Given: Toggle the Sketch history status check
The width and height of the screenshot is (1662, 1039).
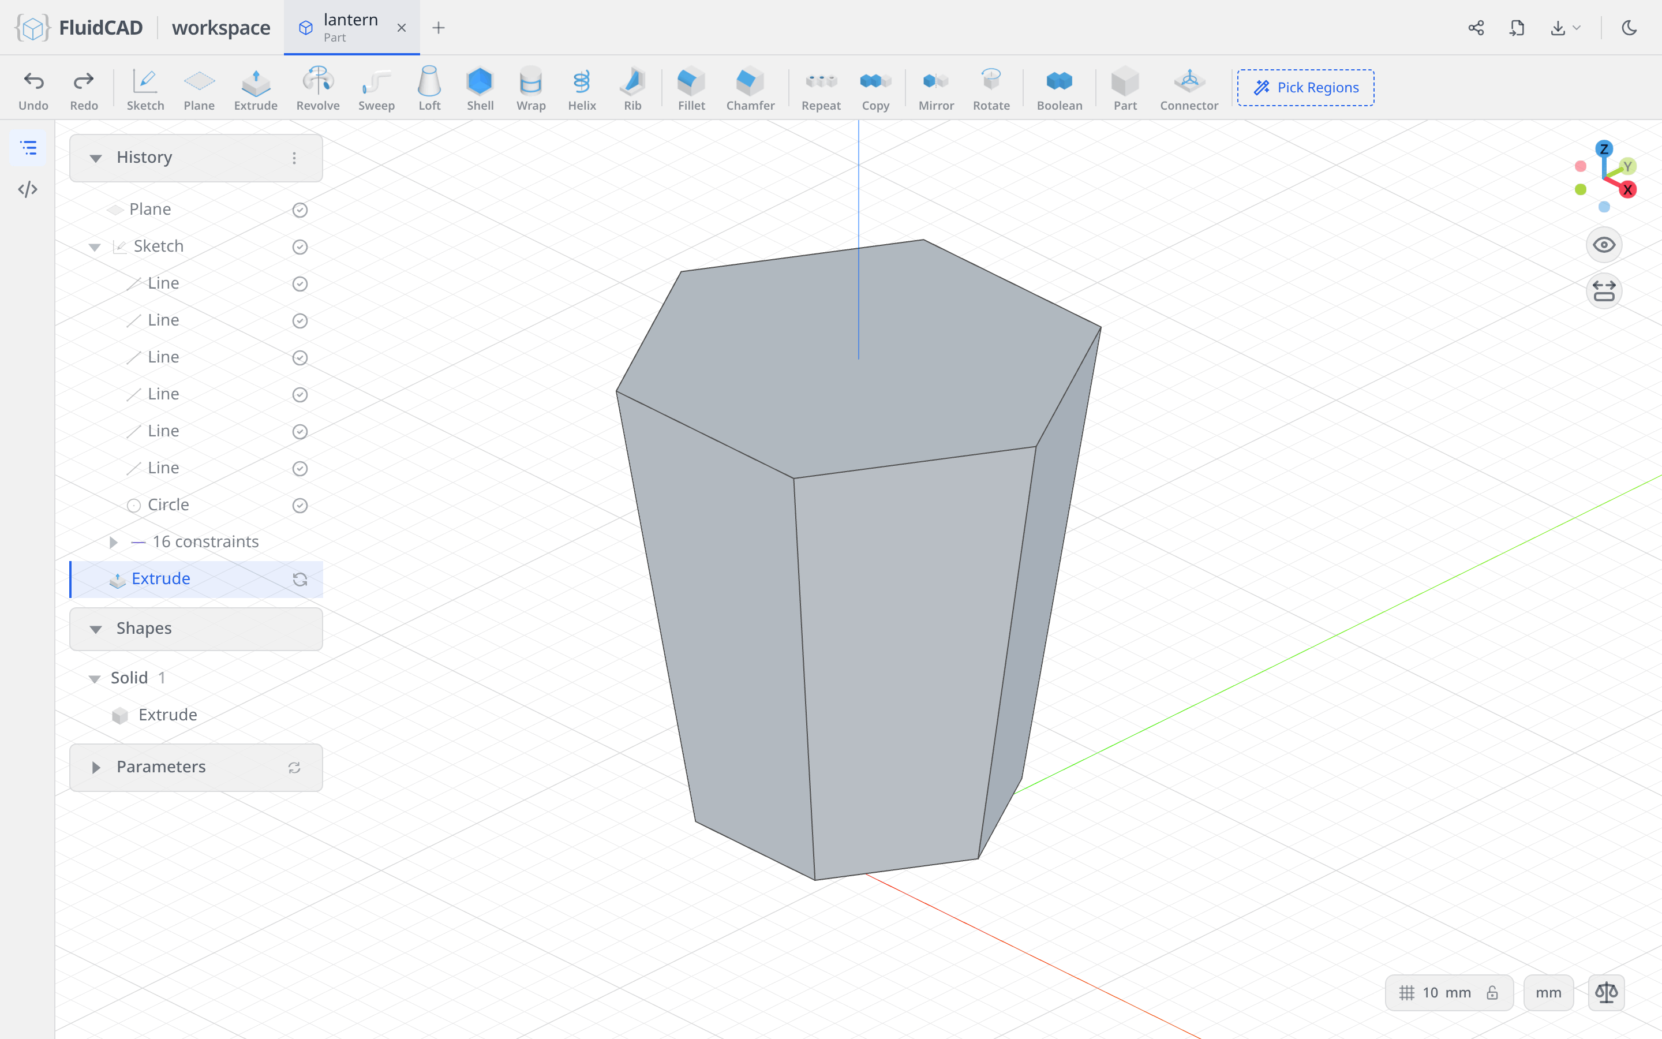Looking at the screenshot, I should pos(300,246).
